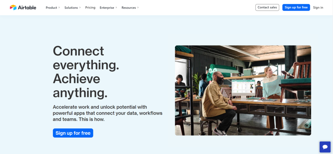Click the Airtable logo icon
Screen dimensions: 333x154
coord(13,7)
